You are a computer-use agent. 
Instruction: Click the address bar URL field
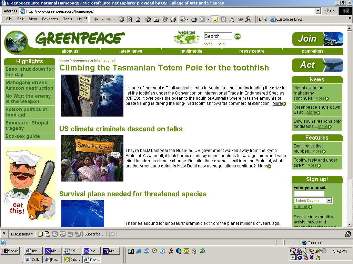pyautogui.click(x=167, y=11)
